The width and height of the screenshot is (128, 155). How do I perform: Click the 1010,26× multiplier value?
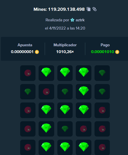(x=65, y=52)
